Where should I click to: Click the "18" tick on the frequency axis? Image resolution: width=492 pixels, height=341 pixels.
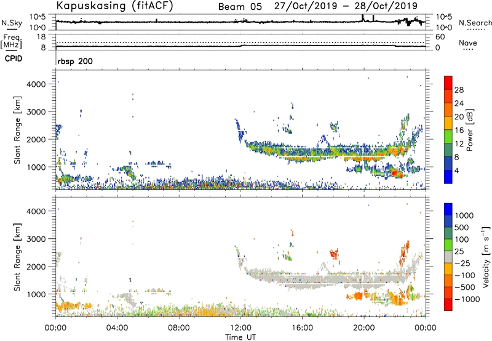(41, 37)
